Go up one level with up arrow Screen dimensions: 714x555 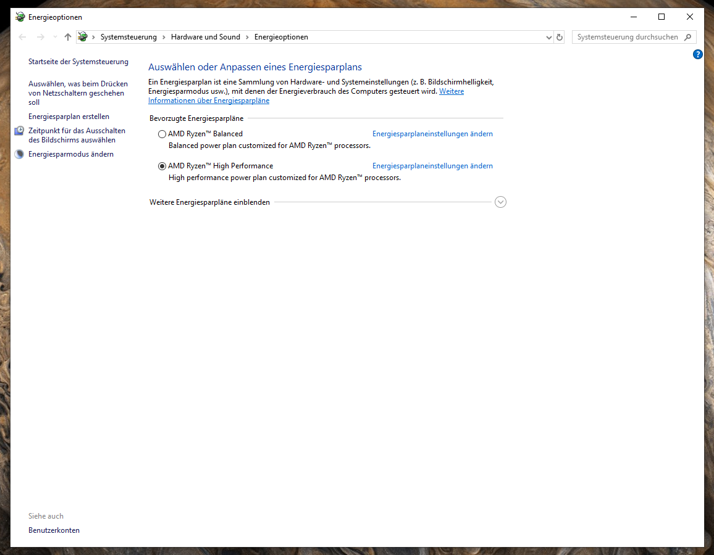point(68,37)
